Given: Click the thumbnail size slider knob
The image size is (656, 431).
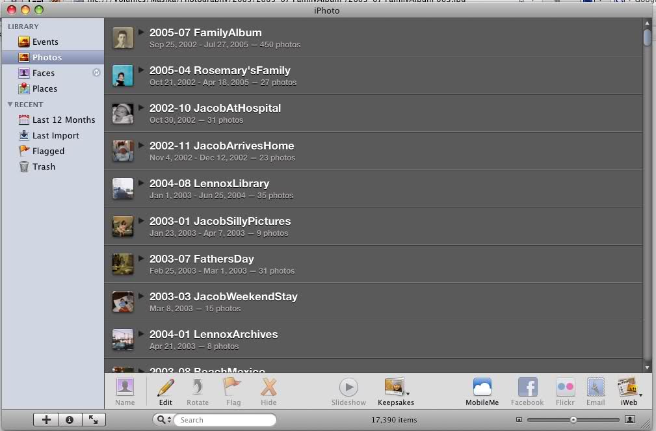Looking at the screenshot, I should coord(573,420).
